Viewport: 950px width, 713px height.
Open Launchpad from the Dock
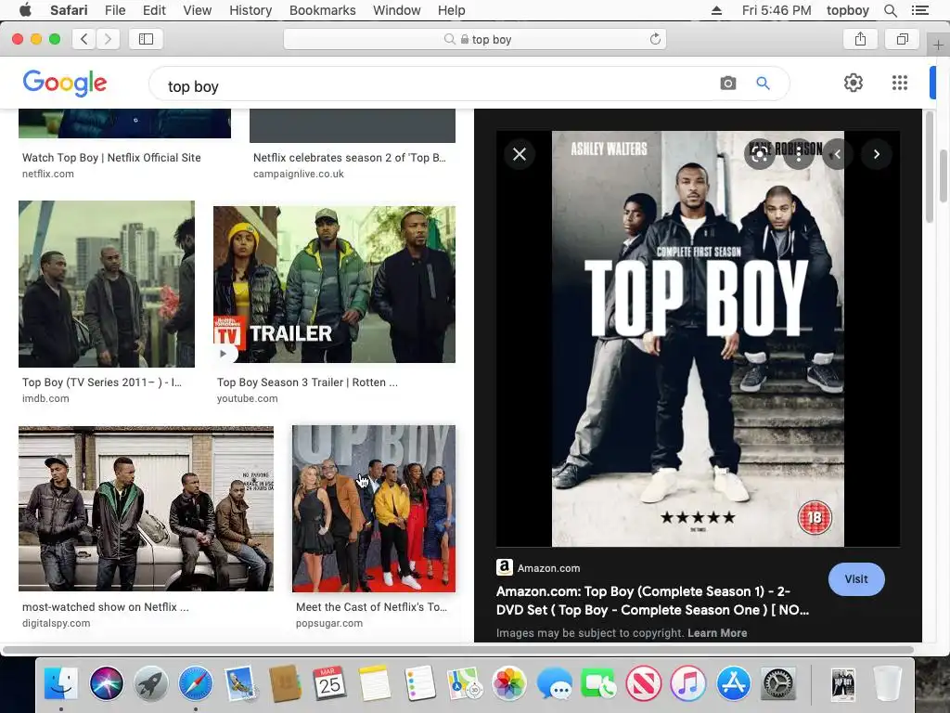coord(151,683)
